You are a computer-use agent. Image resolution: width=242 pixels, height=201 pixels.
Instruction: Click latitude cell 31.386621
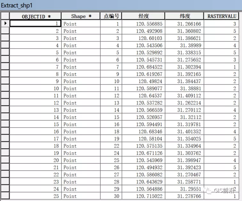(184, 38)
